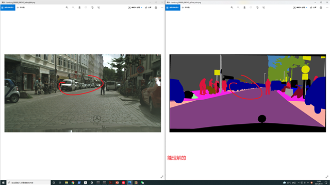Click the taskbar search input field
The width and height of the screenshot is (330, 185).
(29, 183)
